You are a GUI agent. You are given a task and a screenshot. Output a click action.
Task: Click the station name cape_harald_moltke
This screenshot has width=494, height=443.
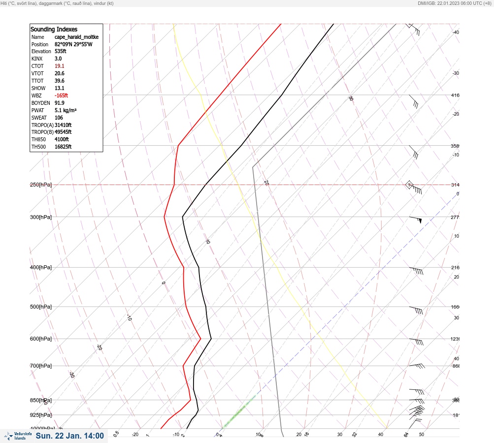point(76,37)
